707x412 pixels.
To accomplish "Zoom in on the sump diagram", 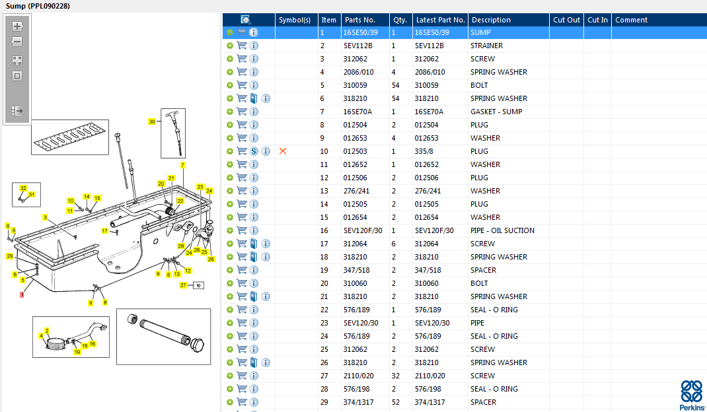I will point(17,26).
